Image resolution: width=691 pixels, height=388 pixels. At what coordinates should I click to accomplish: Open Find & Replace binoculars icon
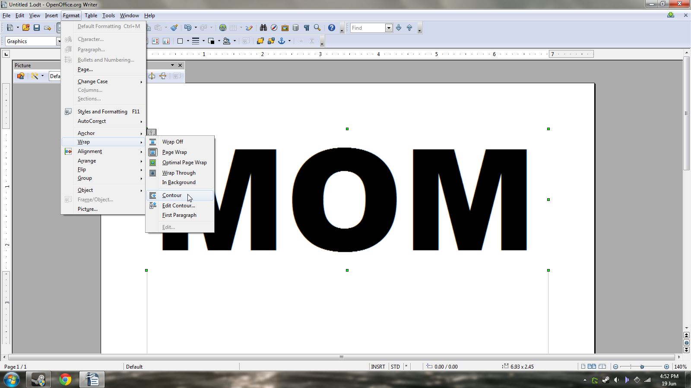[x=263, y=28]
